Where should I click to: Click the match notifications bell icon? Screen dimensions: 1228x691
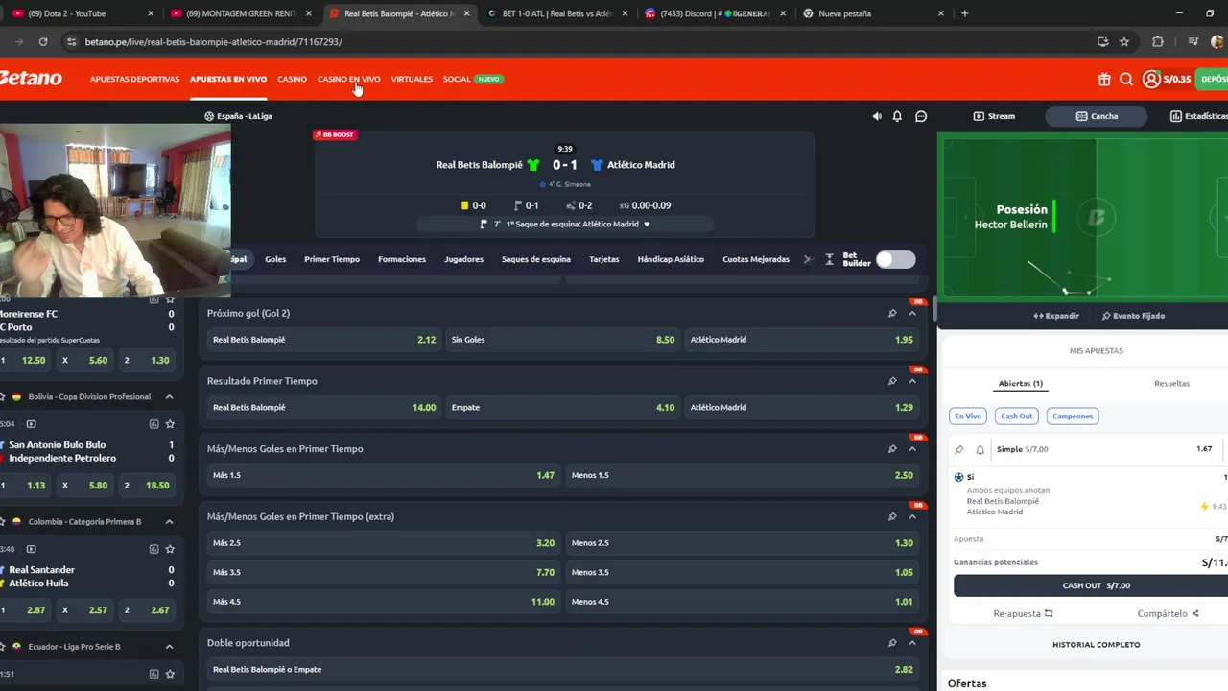897,116
